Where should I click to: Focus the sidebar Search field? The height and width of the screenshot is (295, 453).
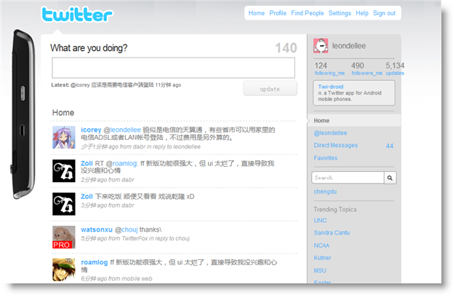[348, 178]
